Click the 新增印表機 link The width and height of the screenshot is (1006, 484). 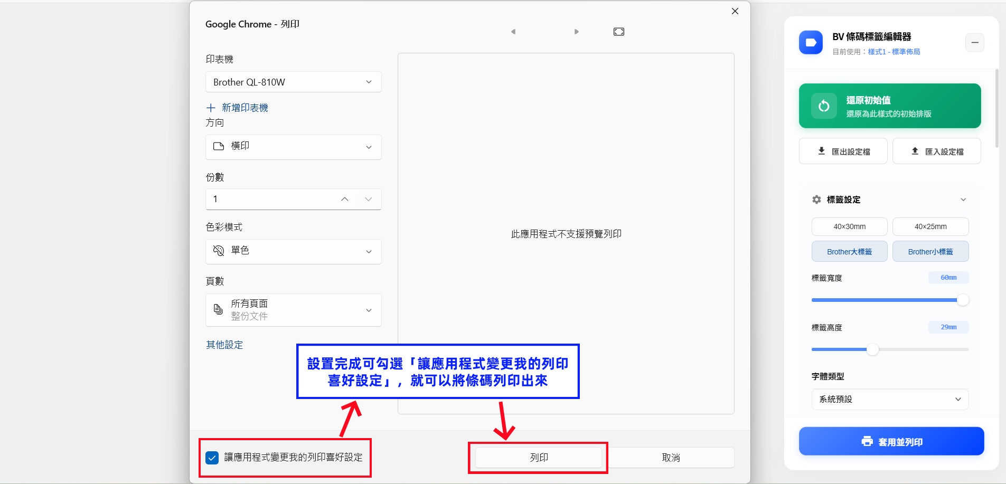click(x=237, y=108)
